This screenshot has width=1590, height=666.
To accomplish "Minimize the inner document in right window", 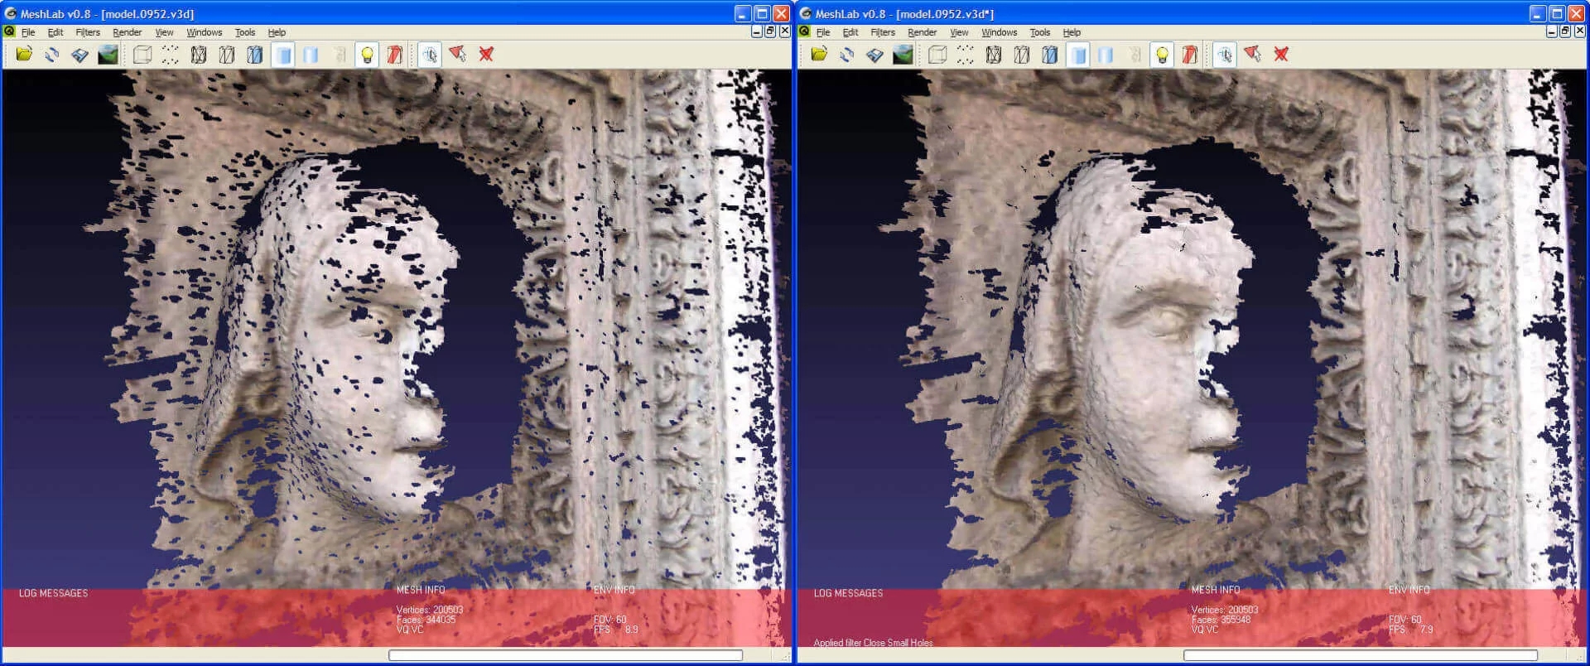I will coord(1552,31).
